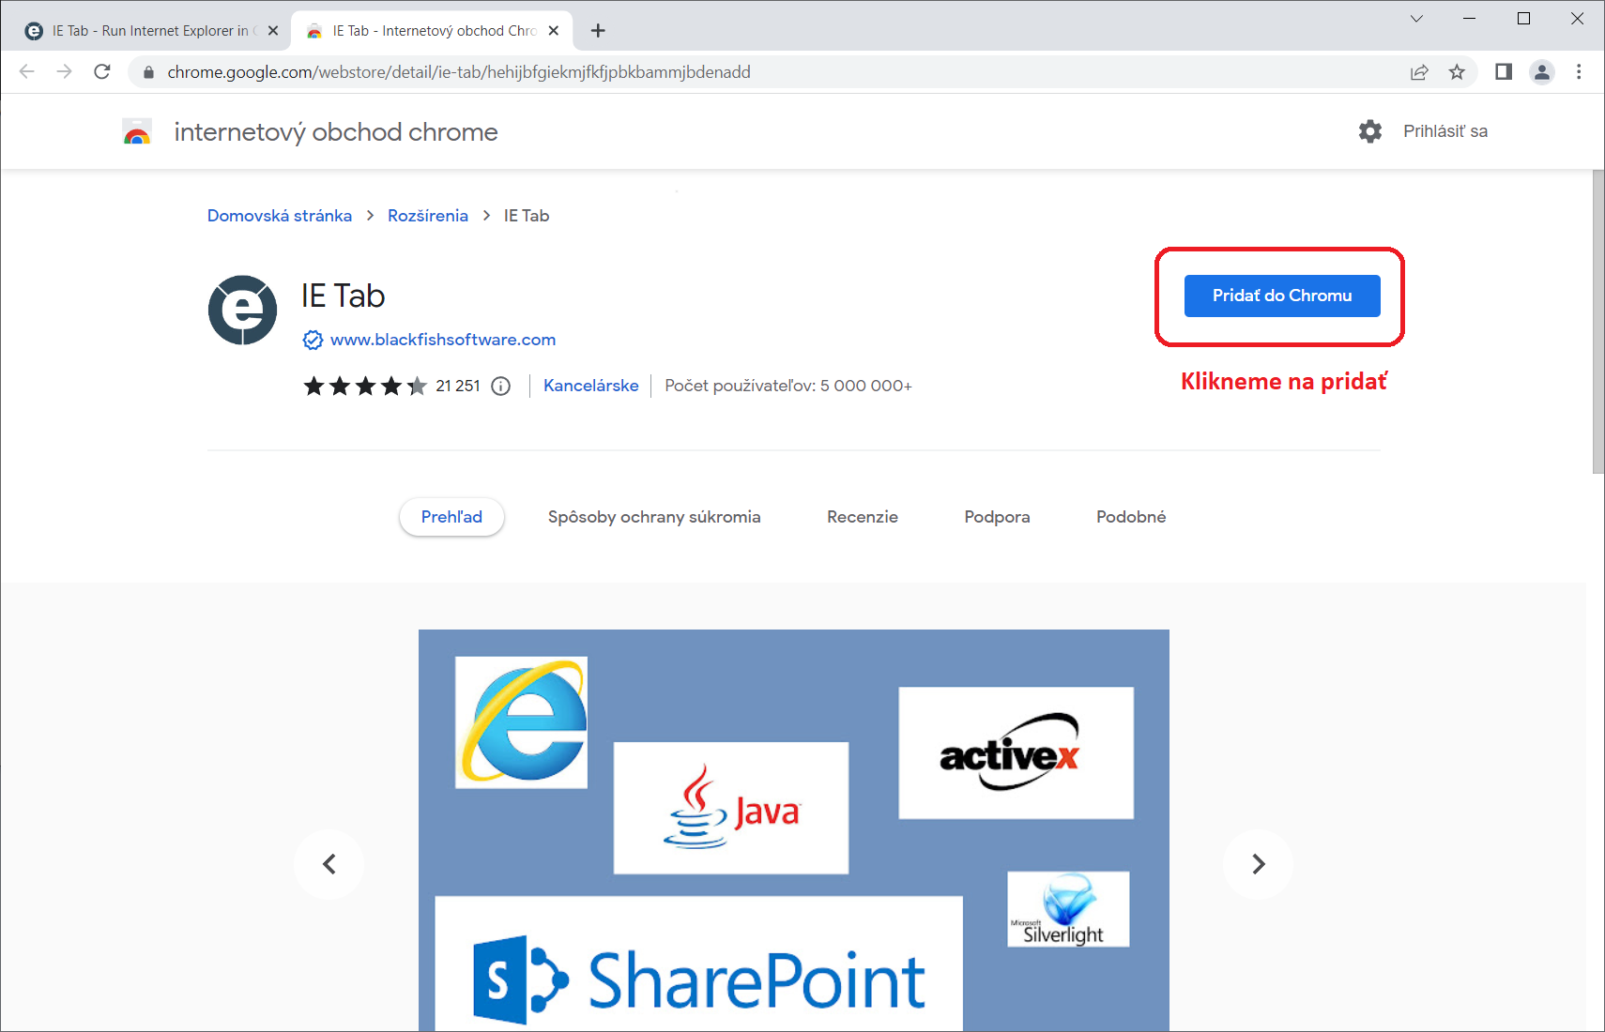Click Pridať do Chromu button
The height and width of the screenshot is (1032, 1605).
(x=1282, y=296)
